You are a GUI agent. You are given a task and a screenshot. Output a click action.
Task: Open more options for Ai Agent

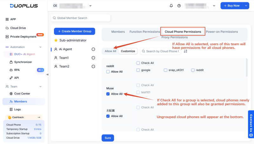click(93, 49)
